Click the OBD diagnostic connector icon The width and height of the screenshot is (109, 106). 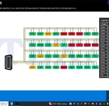click(9, 62)
